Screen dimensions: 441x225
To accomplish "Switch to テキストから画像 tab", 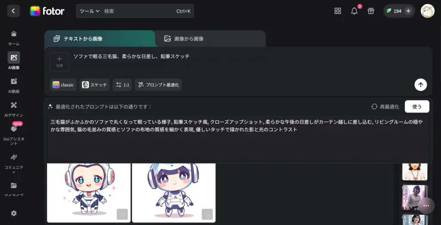I will click(x=99, y=39).
